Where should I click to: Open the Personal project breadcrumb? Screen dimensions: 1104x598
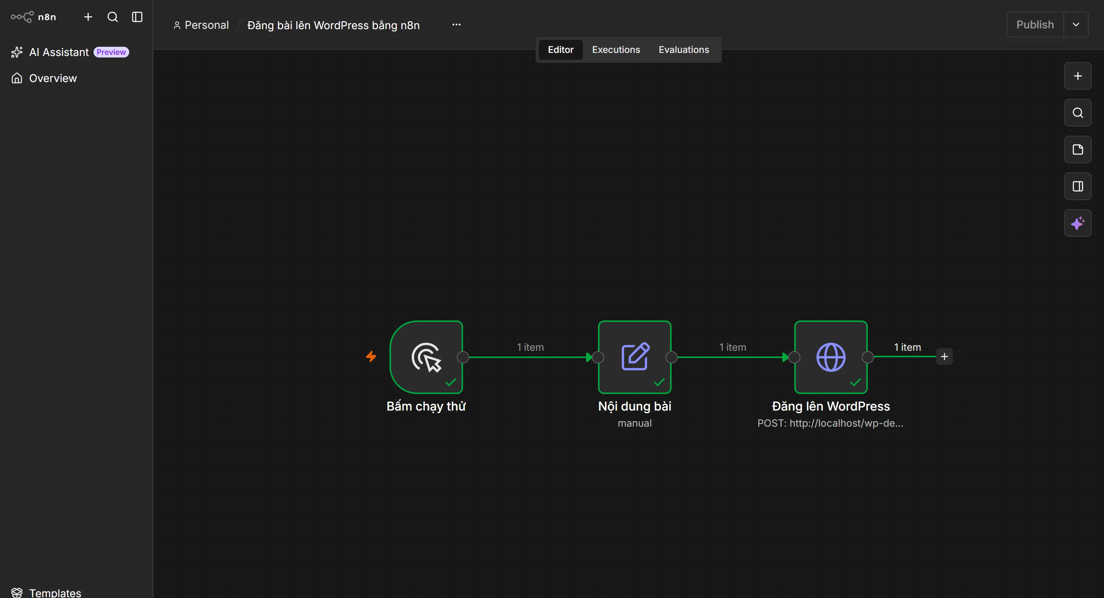pyautogui.click(x=201, y=25)
